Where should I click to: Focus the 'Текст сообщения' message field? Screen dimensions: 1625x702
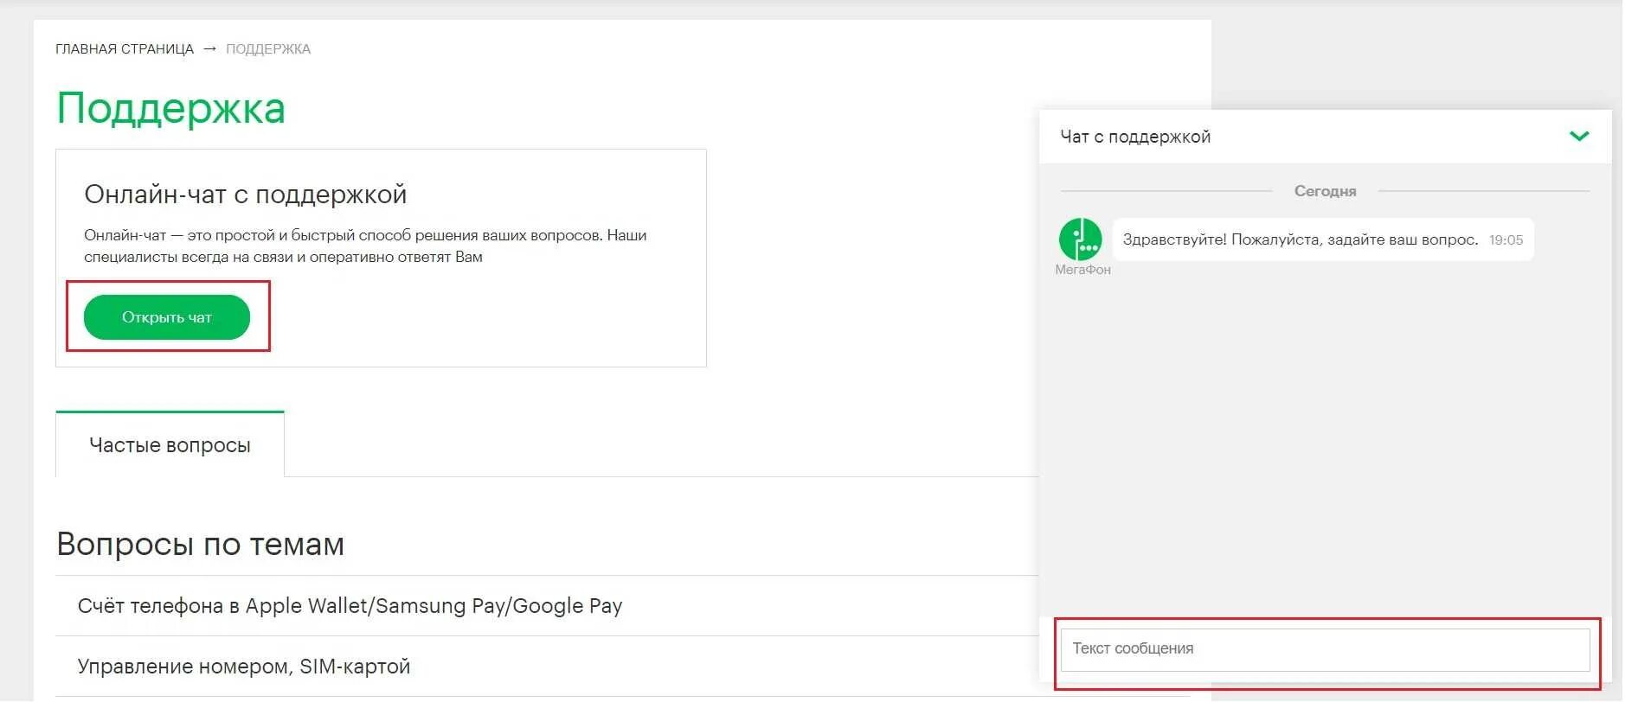point(1325,649)
